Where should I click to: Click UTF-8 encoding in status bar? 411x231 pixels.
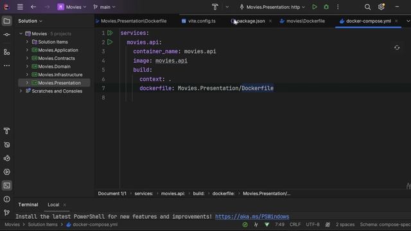[x=313, y=225]
